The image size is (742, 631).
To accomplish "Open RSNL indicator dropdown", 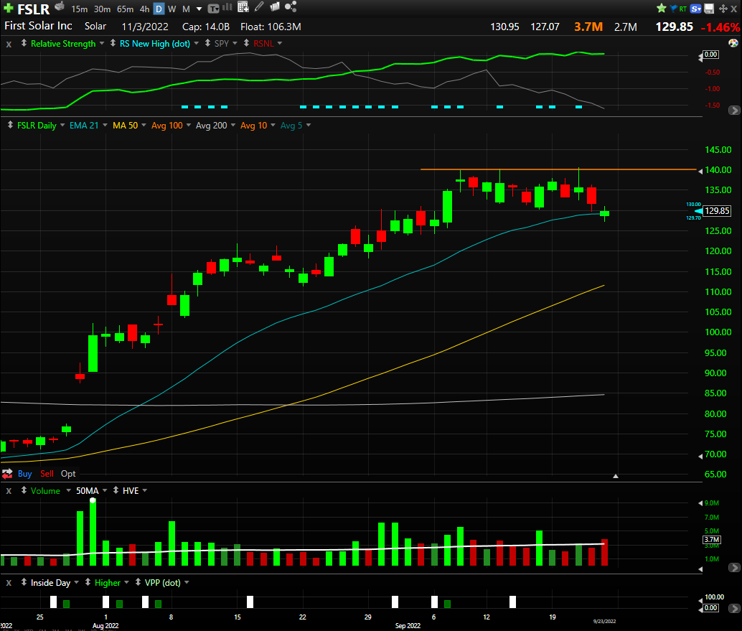I will tap(280, 43).
